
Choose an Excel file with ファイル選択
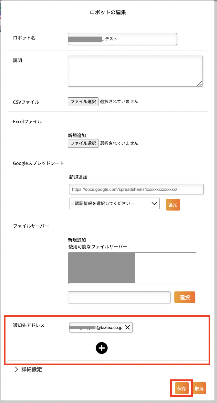click(x=83, y=143)
